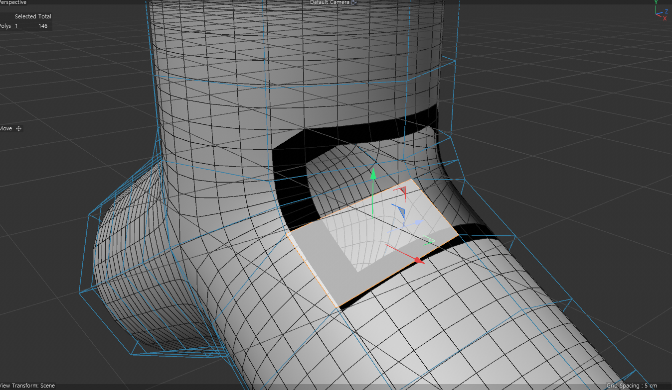Click the world axis orientation indicator
This screenshot has height=390, width=672.
(x=661, y=11)
